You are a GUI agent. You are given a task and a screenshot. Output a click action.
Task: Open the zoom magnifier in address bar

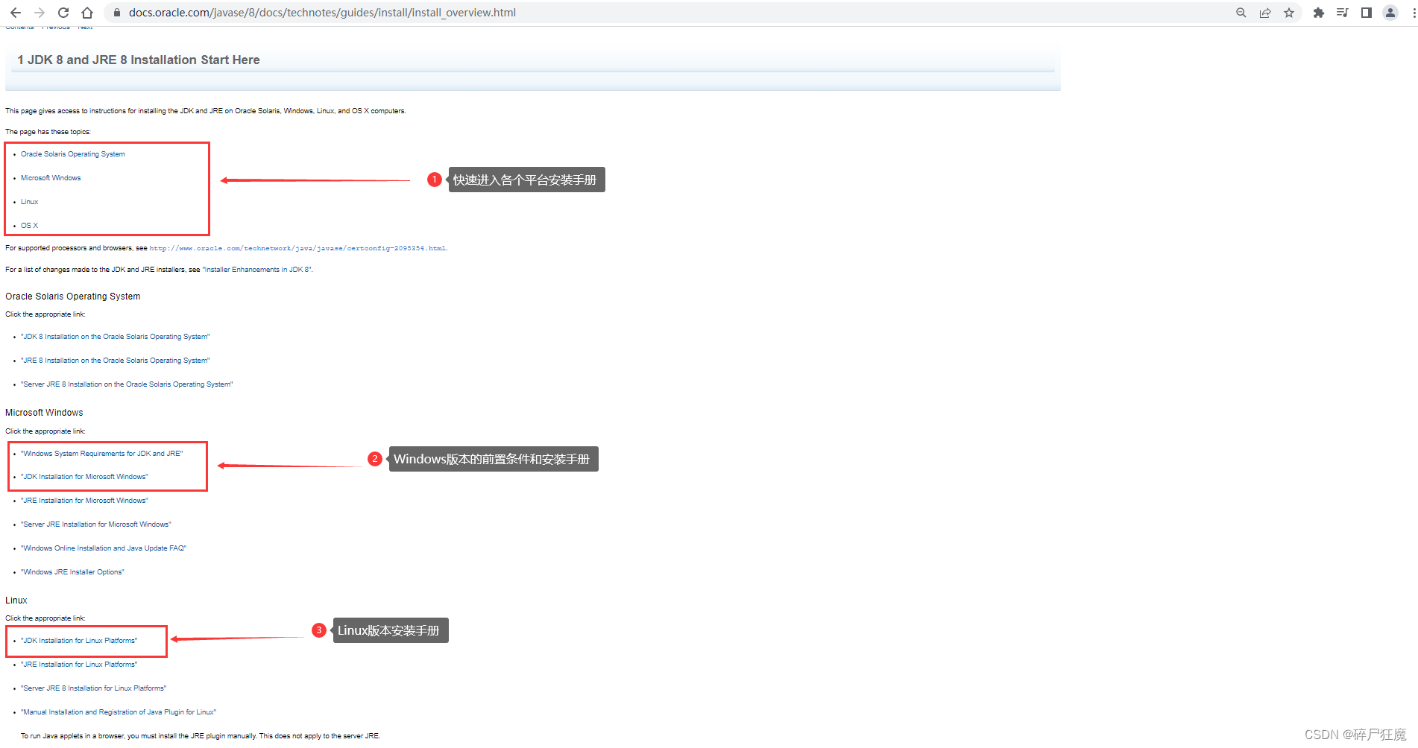click(1241, 13)
